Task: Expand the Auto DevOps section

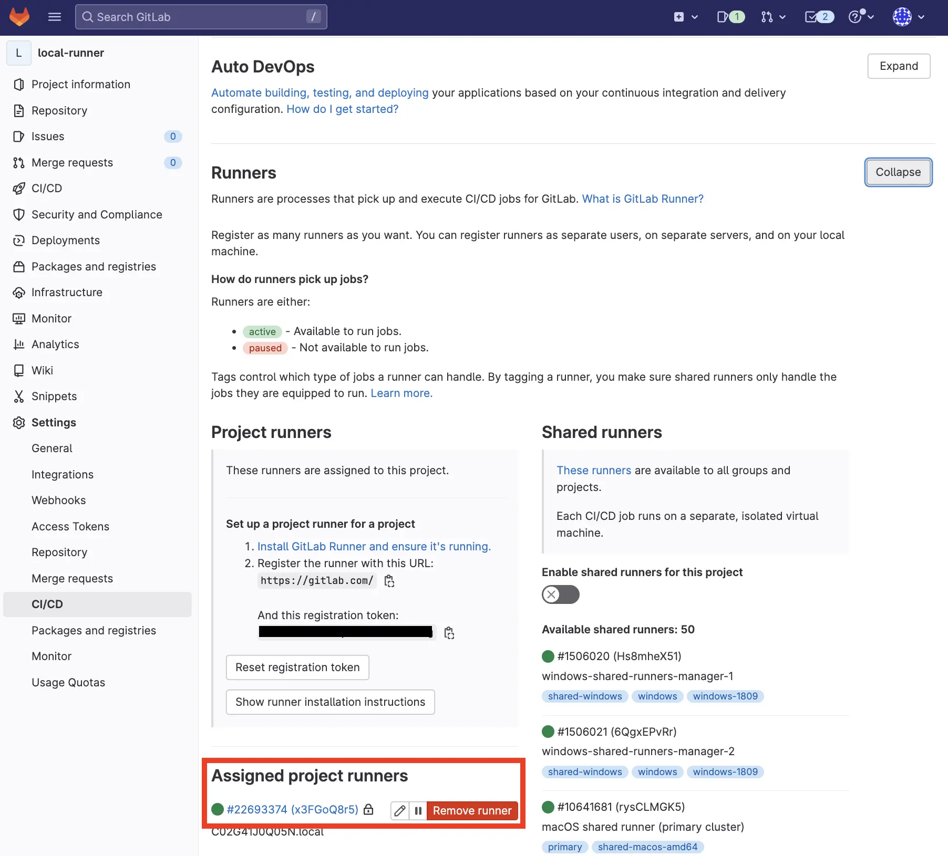Action: pyautogui.click(x=898, y=66)
